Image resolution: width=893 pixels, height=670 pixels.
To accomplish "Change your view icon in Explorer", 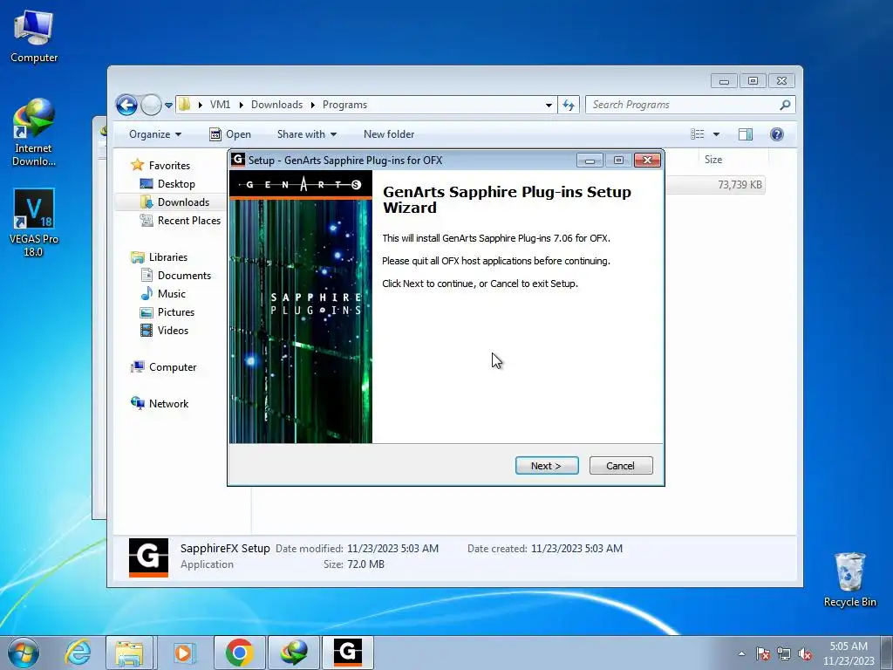I will point(697,134).
